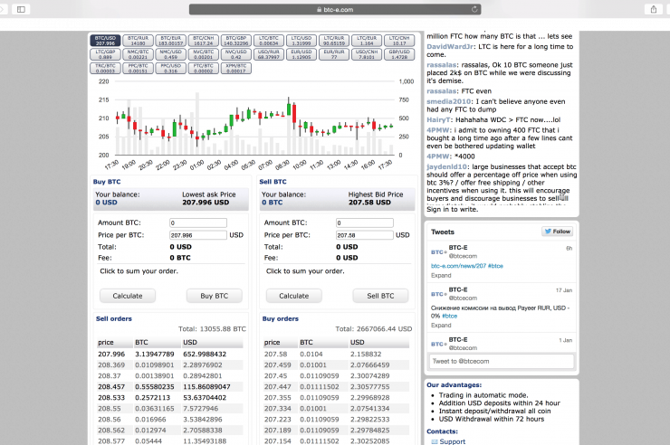Click the 0 USD balance link
The height and width of the screenshot is (445, 670).
(x=107, y=203)
